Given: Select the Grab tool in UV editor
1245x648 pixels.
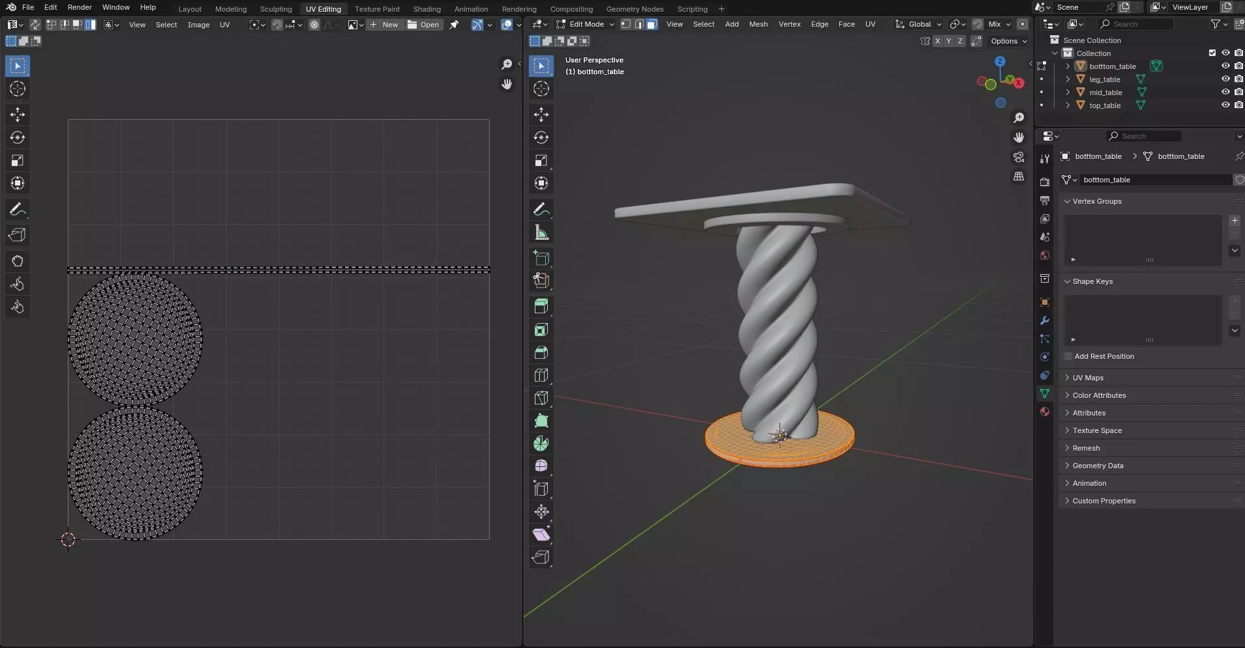Looking at the screenshot, I should click(18, 261).
